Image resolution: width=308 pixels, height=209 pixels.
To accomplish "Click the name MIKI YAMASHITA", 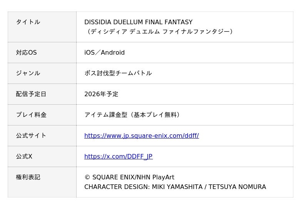I will [177, 187].
